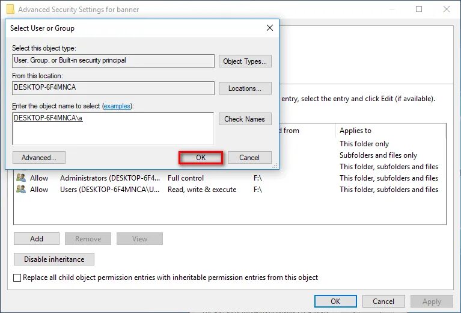
Task: Select the Administrators group icon row
Action: [x=21, y=178]
